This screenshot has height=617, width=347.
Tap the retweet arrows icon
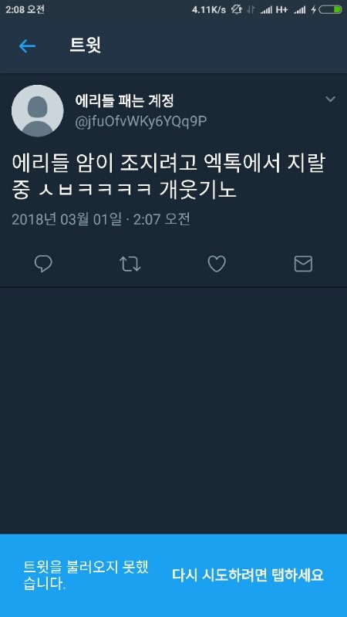pos(130,264)
